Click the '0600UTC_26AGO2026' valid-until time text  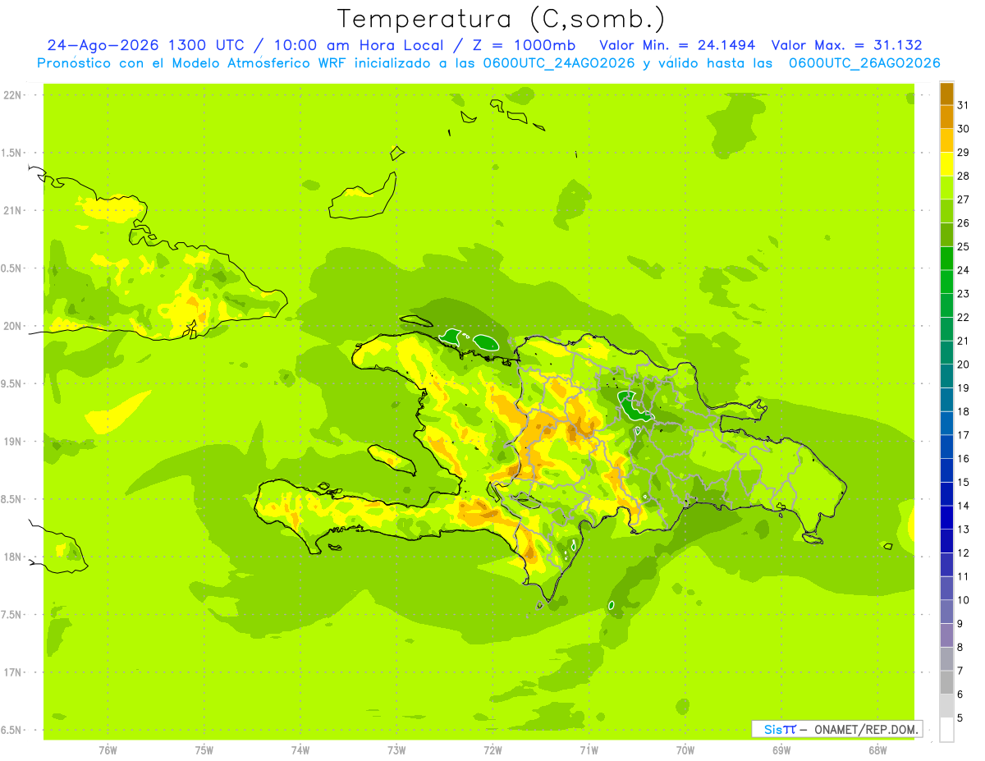point(864,63)
